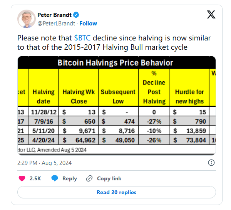Open the tweet info circle icon

(211, 163)
